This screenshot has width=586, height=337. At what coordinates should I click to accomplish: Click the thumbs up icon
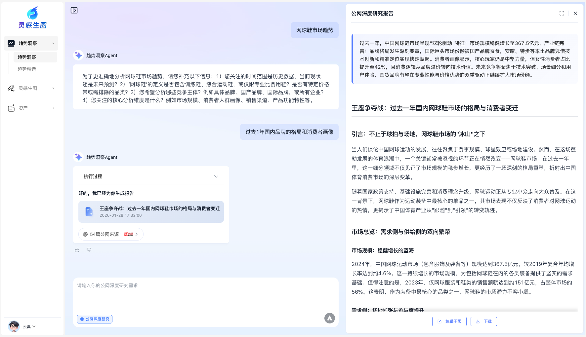(x=77, y=250)
